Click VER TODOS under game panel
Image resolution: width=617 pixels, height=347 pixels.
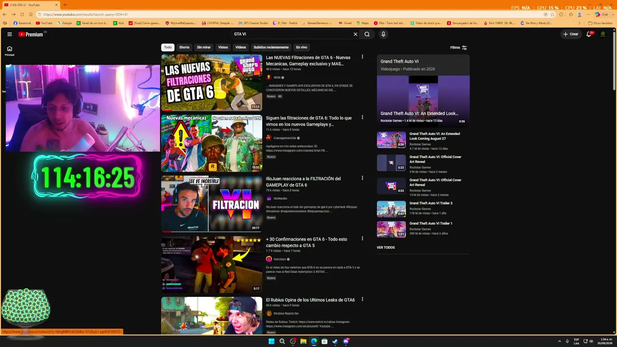tap(386, 248)
